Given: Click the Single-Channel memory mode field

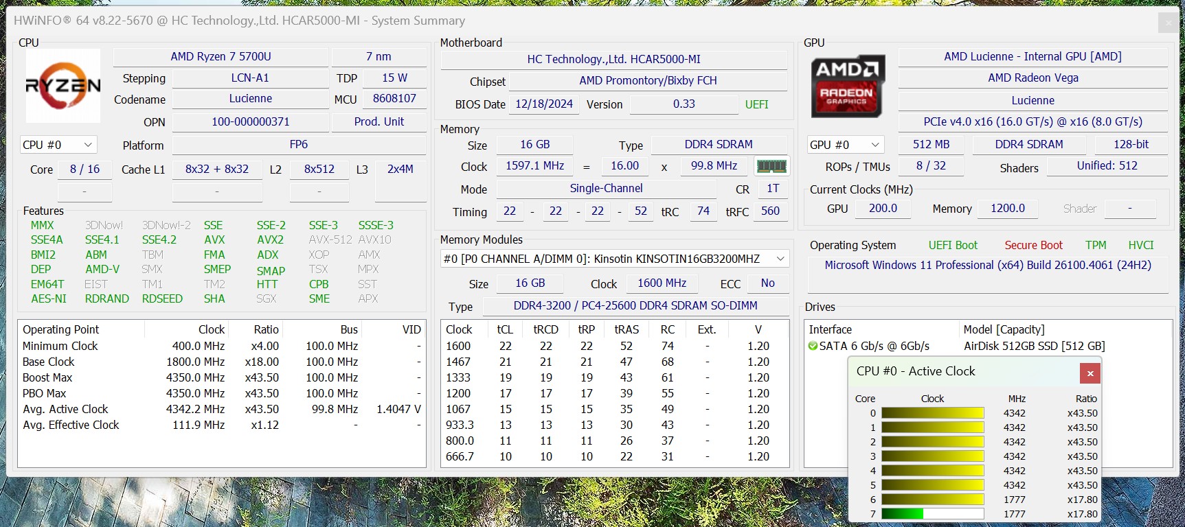Looking at the screenshot, I should click(x=606, y=188).
